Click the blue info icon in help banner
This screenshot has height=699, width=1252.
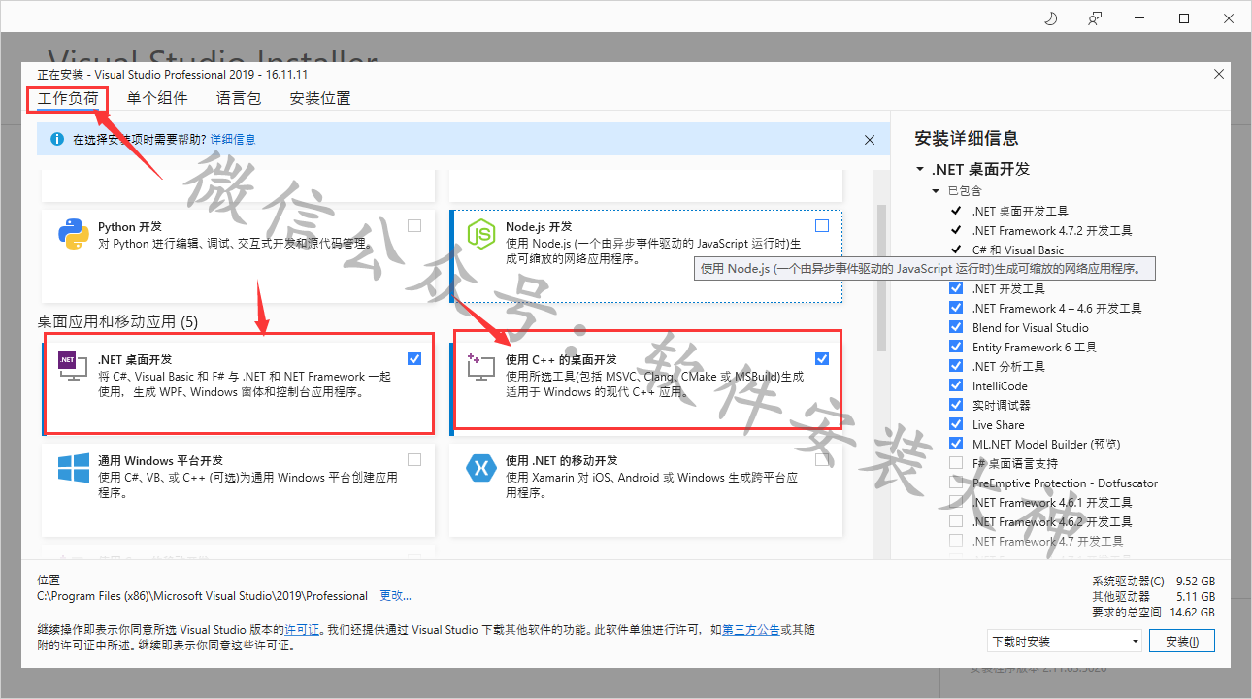(x=57, y=140)
